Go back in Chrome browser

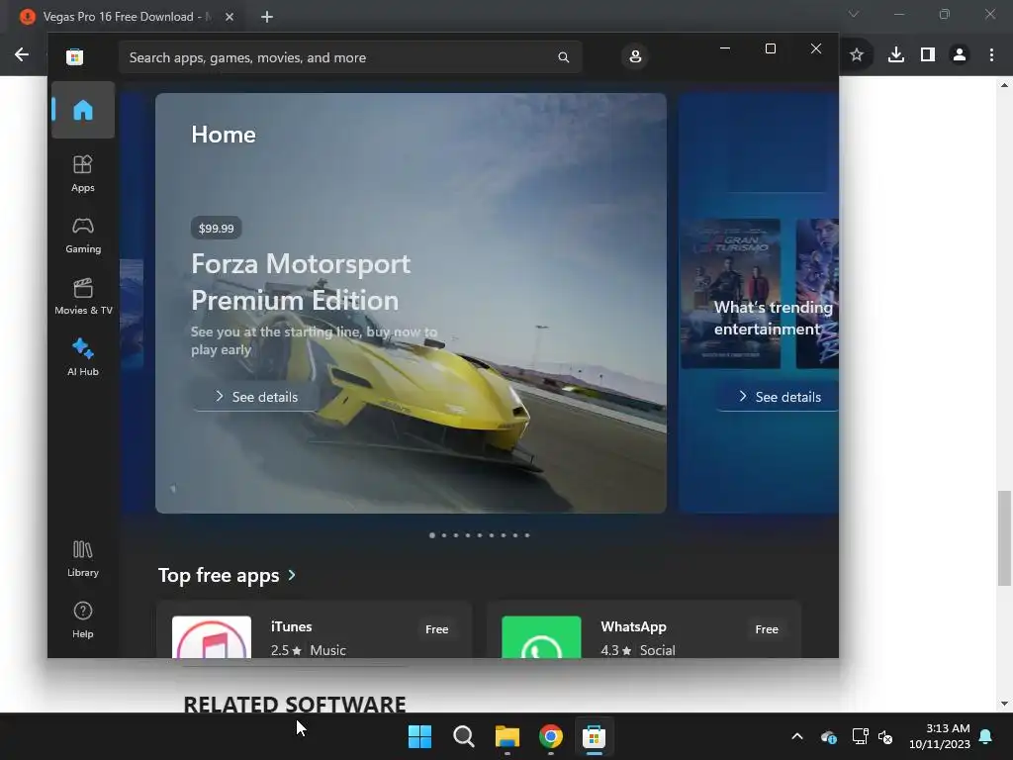[x=22, y=55]
